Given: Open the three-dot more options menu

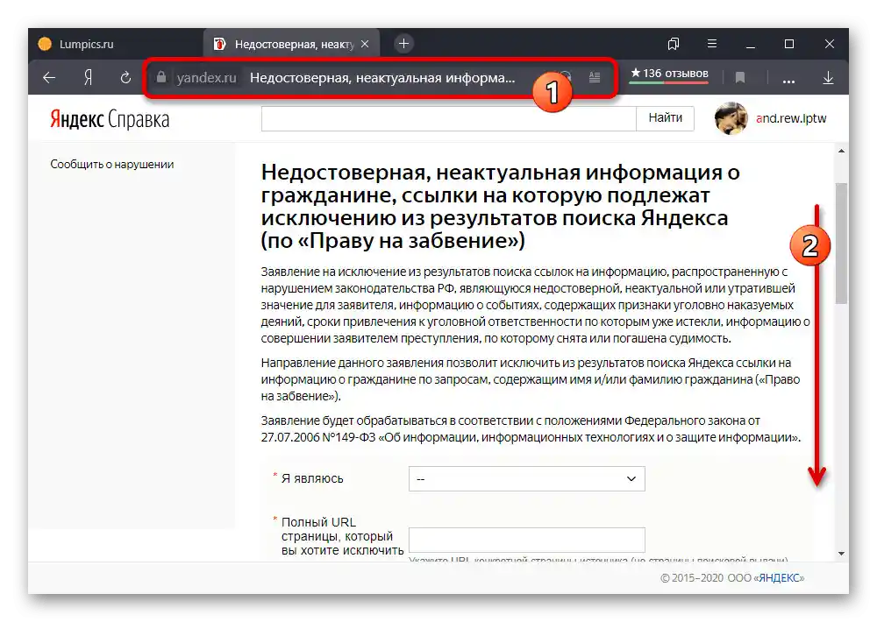Looking at the screenshot, I should click(788, 81).
